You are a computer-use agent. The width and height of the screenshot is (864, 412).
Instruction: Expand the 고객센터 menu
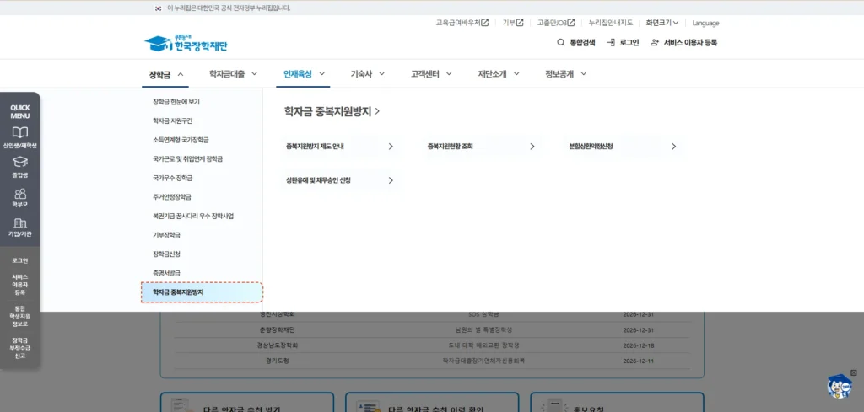[x=431, y=73]
